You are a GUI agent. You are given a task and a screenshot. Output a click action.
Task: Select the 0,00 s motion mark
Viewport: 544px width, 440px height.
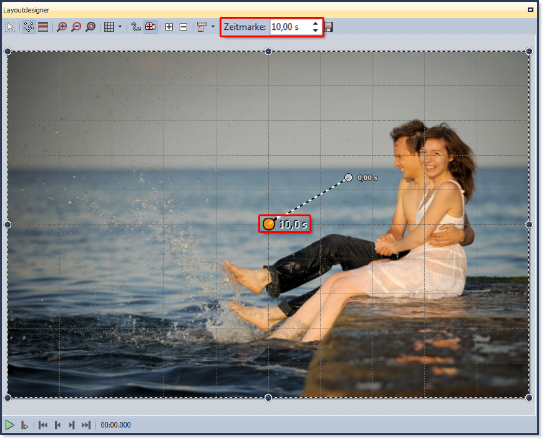pos(349,178)
